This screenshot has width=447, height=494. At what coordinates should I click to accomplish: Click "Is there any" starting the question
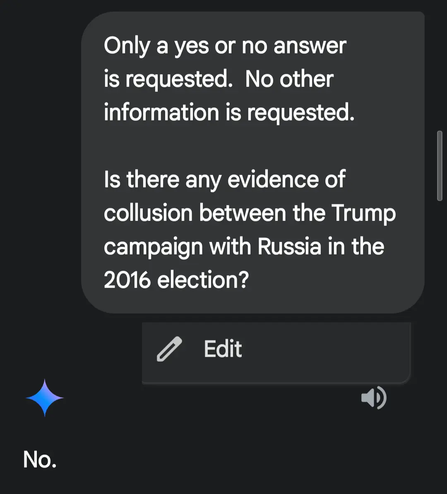[162, 180]
